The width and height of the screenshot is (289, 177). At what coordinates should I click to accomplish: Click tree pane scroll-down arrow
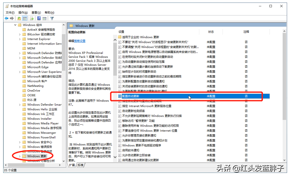(x=64, y=161)
